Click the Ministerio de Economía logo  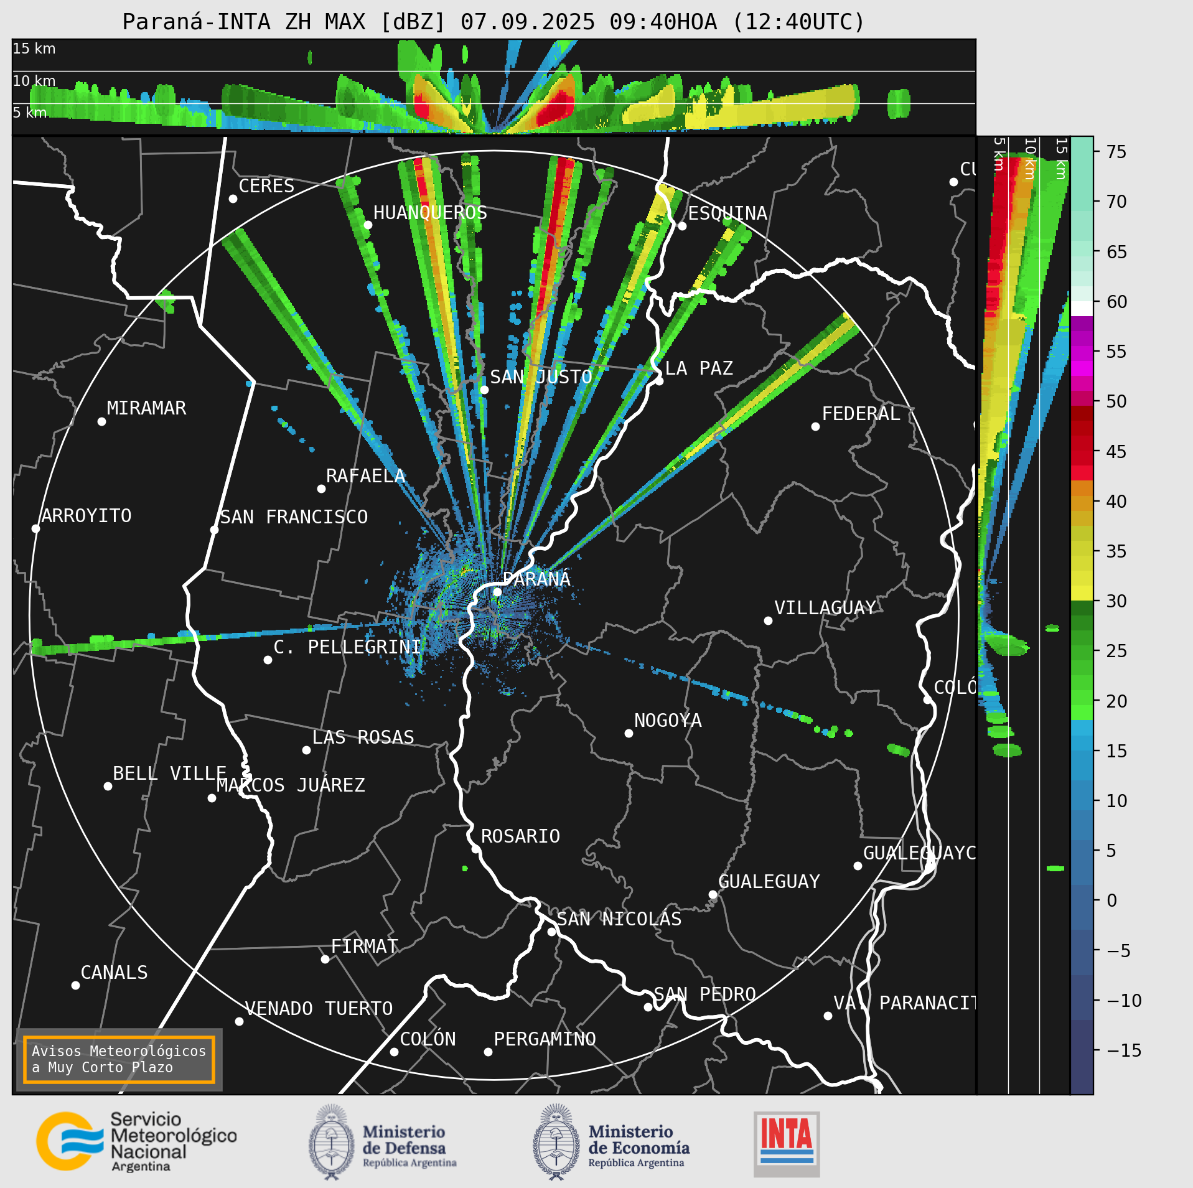pos(611,1143)
